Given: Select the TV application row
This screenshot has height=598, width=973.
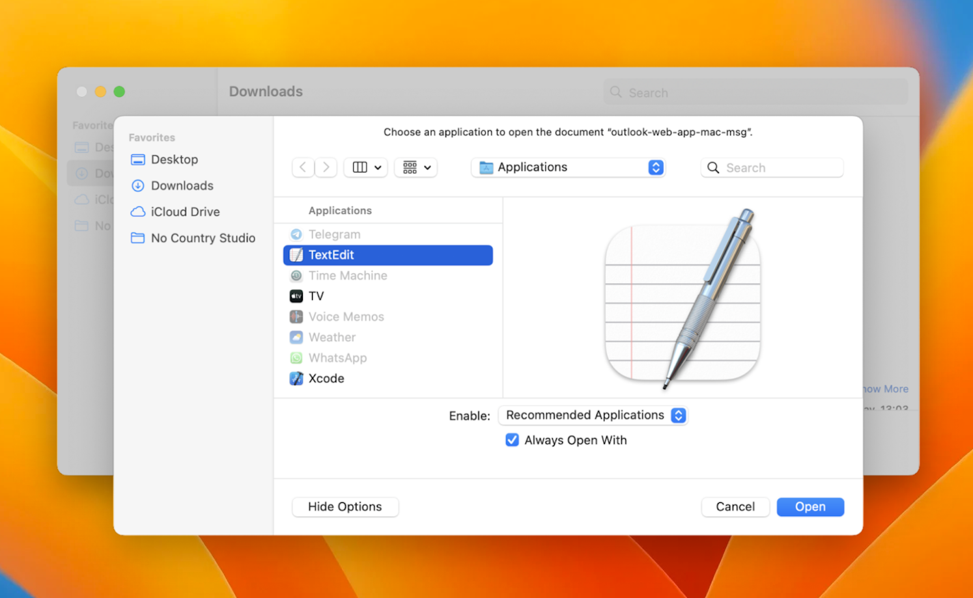Looking at the screenshot, I should [x=388, y=296].
